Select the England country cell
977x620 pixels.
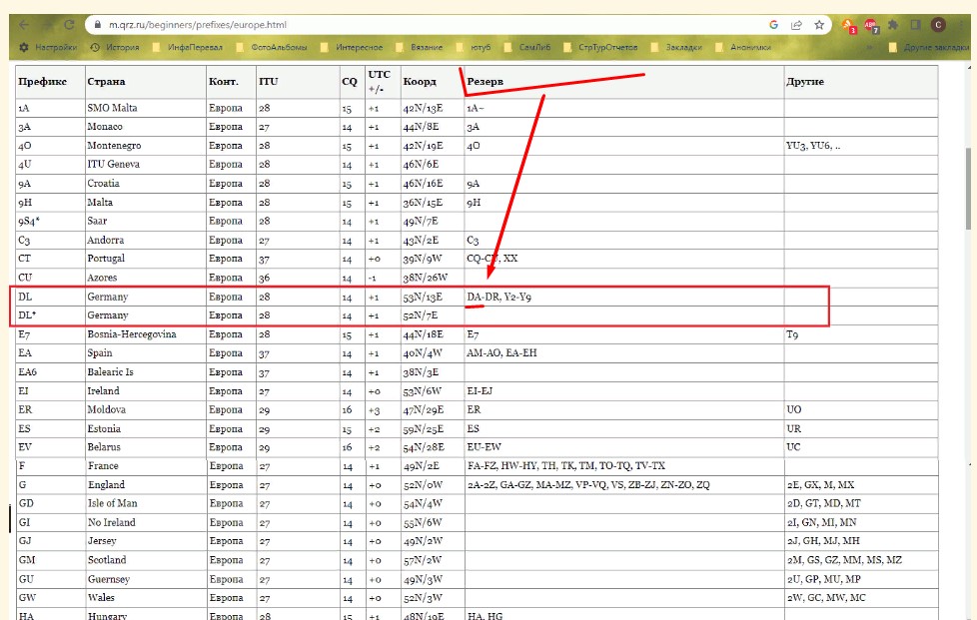tap(147, 485)
